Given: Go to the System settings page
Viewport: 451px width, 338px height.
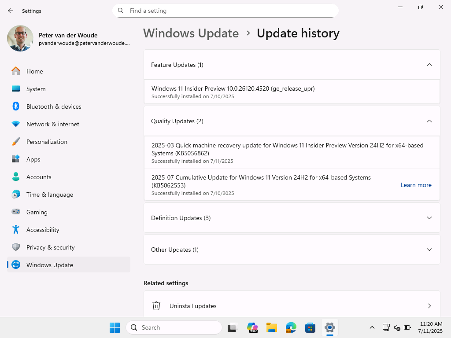Looking at the screenshot, I should click(x=36, y=89).
